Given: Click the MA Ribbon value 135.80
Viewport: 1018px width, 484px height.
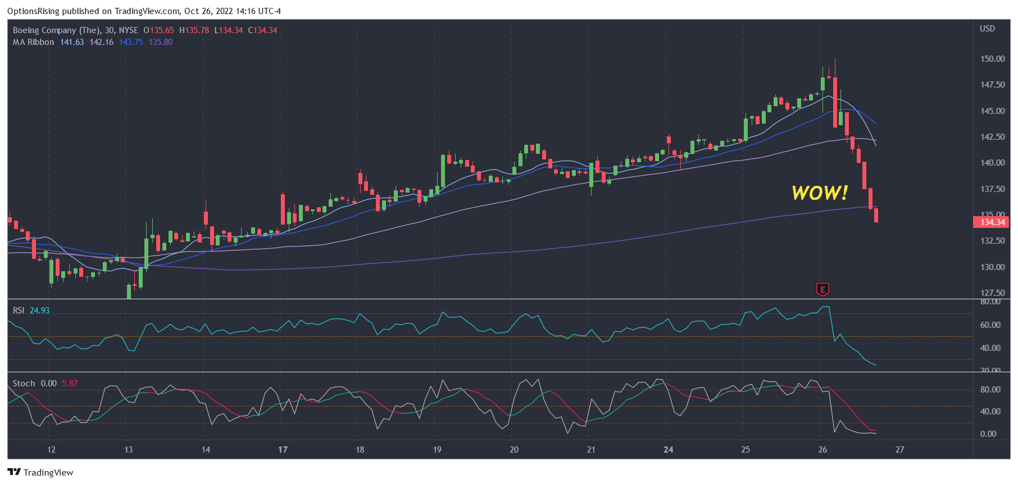Looking at the screenshot, I should coord(161,42).
